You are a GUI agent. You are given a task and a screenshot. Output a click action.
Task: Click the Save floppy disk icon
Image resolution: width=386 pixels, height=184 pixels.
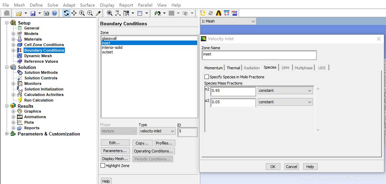point(33,13)
